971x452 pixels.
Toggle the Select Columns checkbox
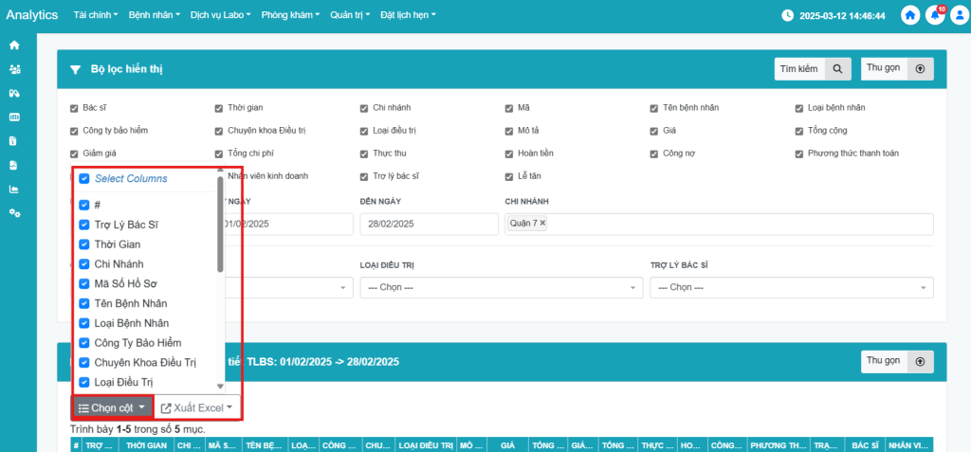(x=84, y=178)
